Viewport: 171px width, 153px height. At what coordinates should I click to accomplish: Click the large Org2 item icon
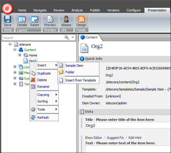tap(84, 48)
